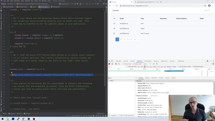Click the export HAR download arrow
Image resolution: width=215 pixels, height=121 pixels.
(157, 64)
